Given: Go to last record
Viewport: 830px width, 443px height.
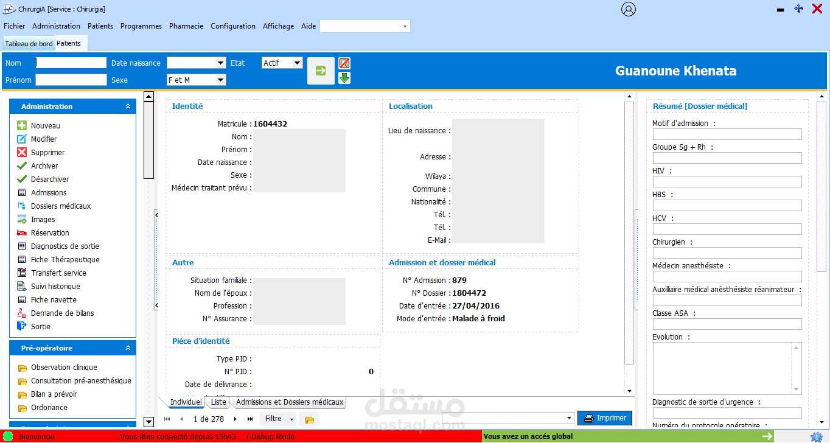Looking at the screenshot, I should [250, 419].
